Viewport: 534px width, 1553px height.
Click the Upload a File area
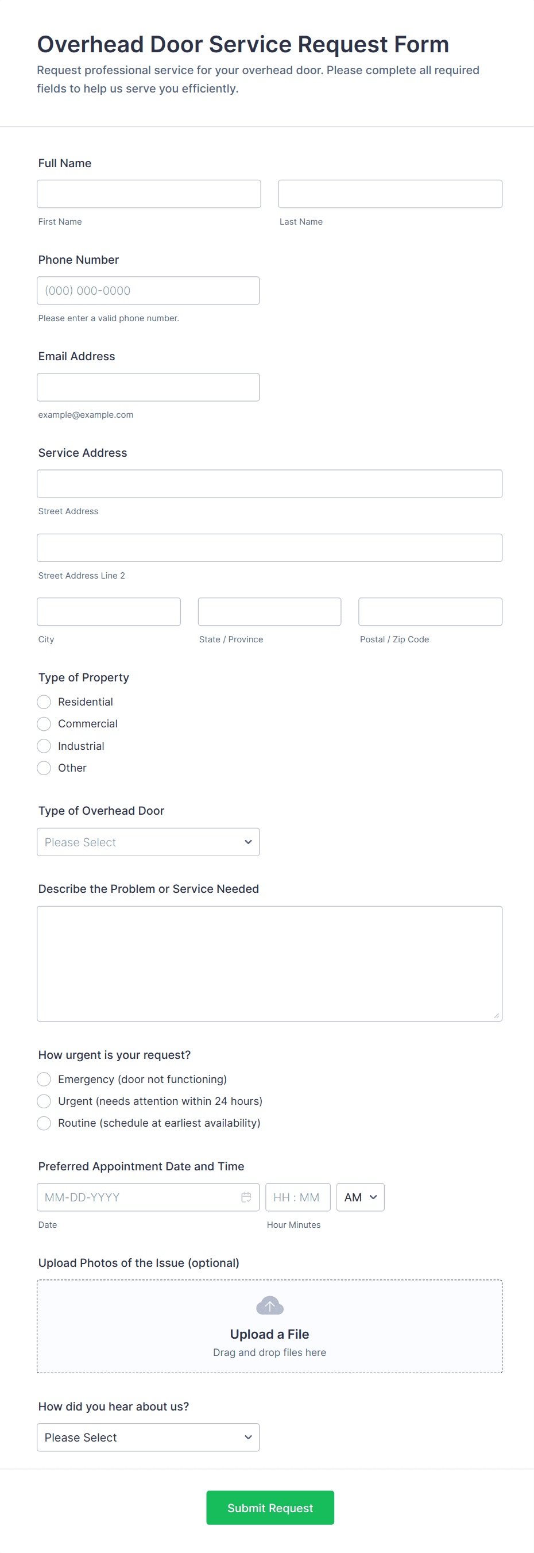(269, 1334)
